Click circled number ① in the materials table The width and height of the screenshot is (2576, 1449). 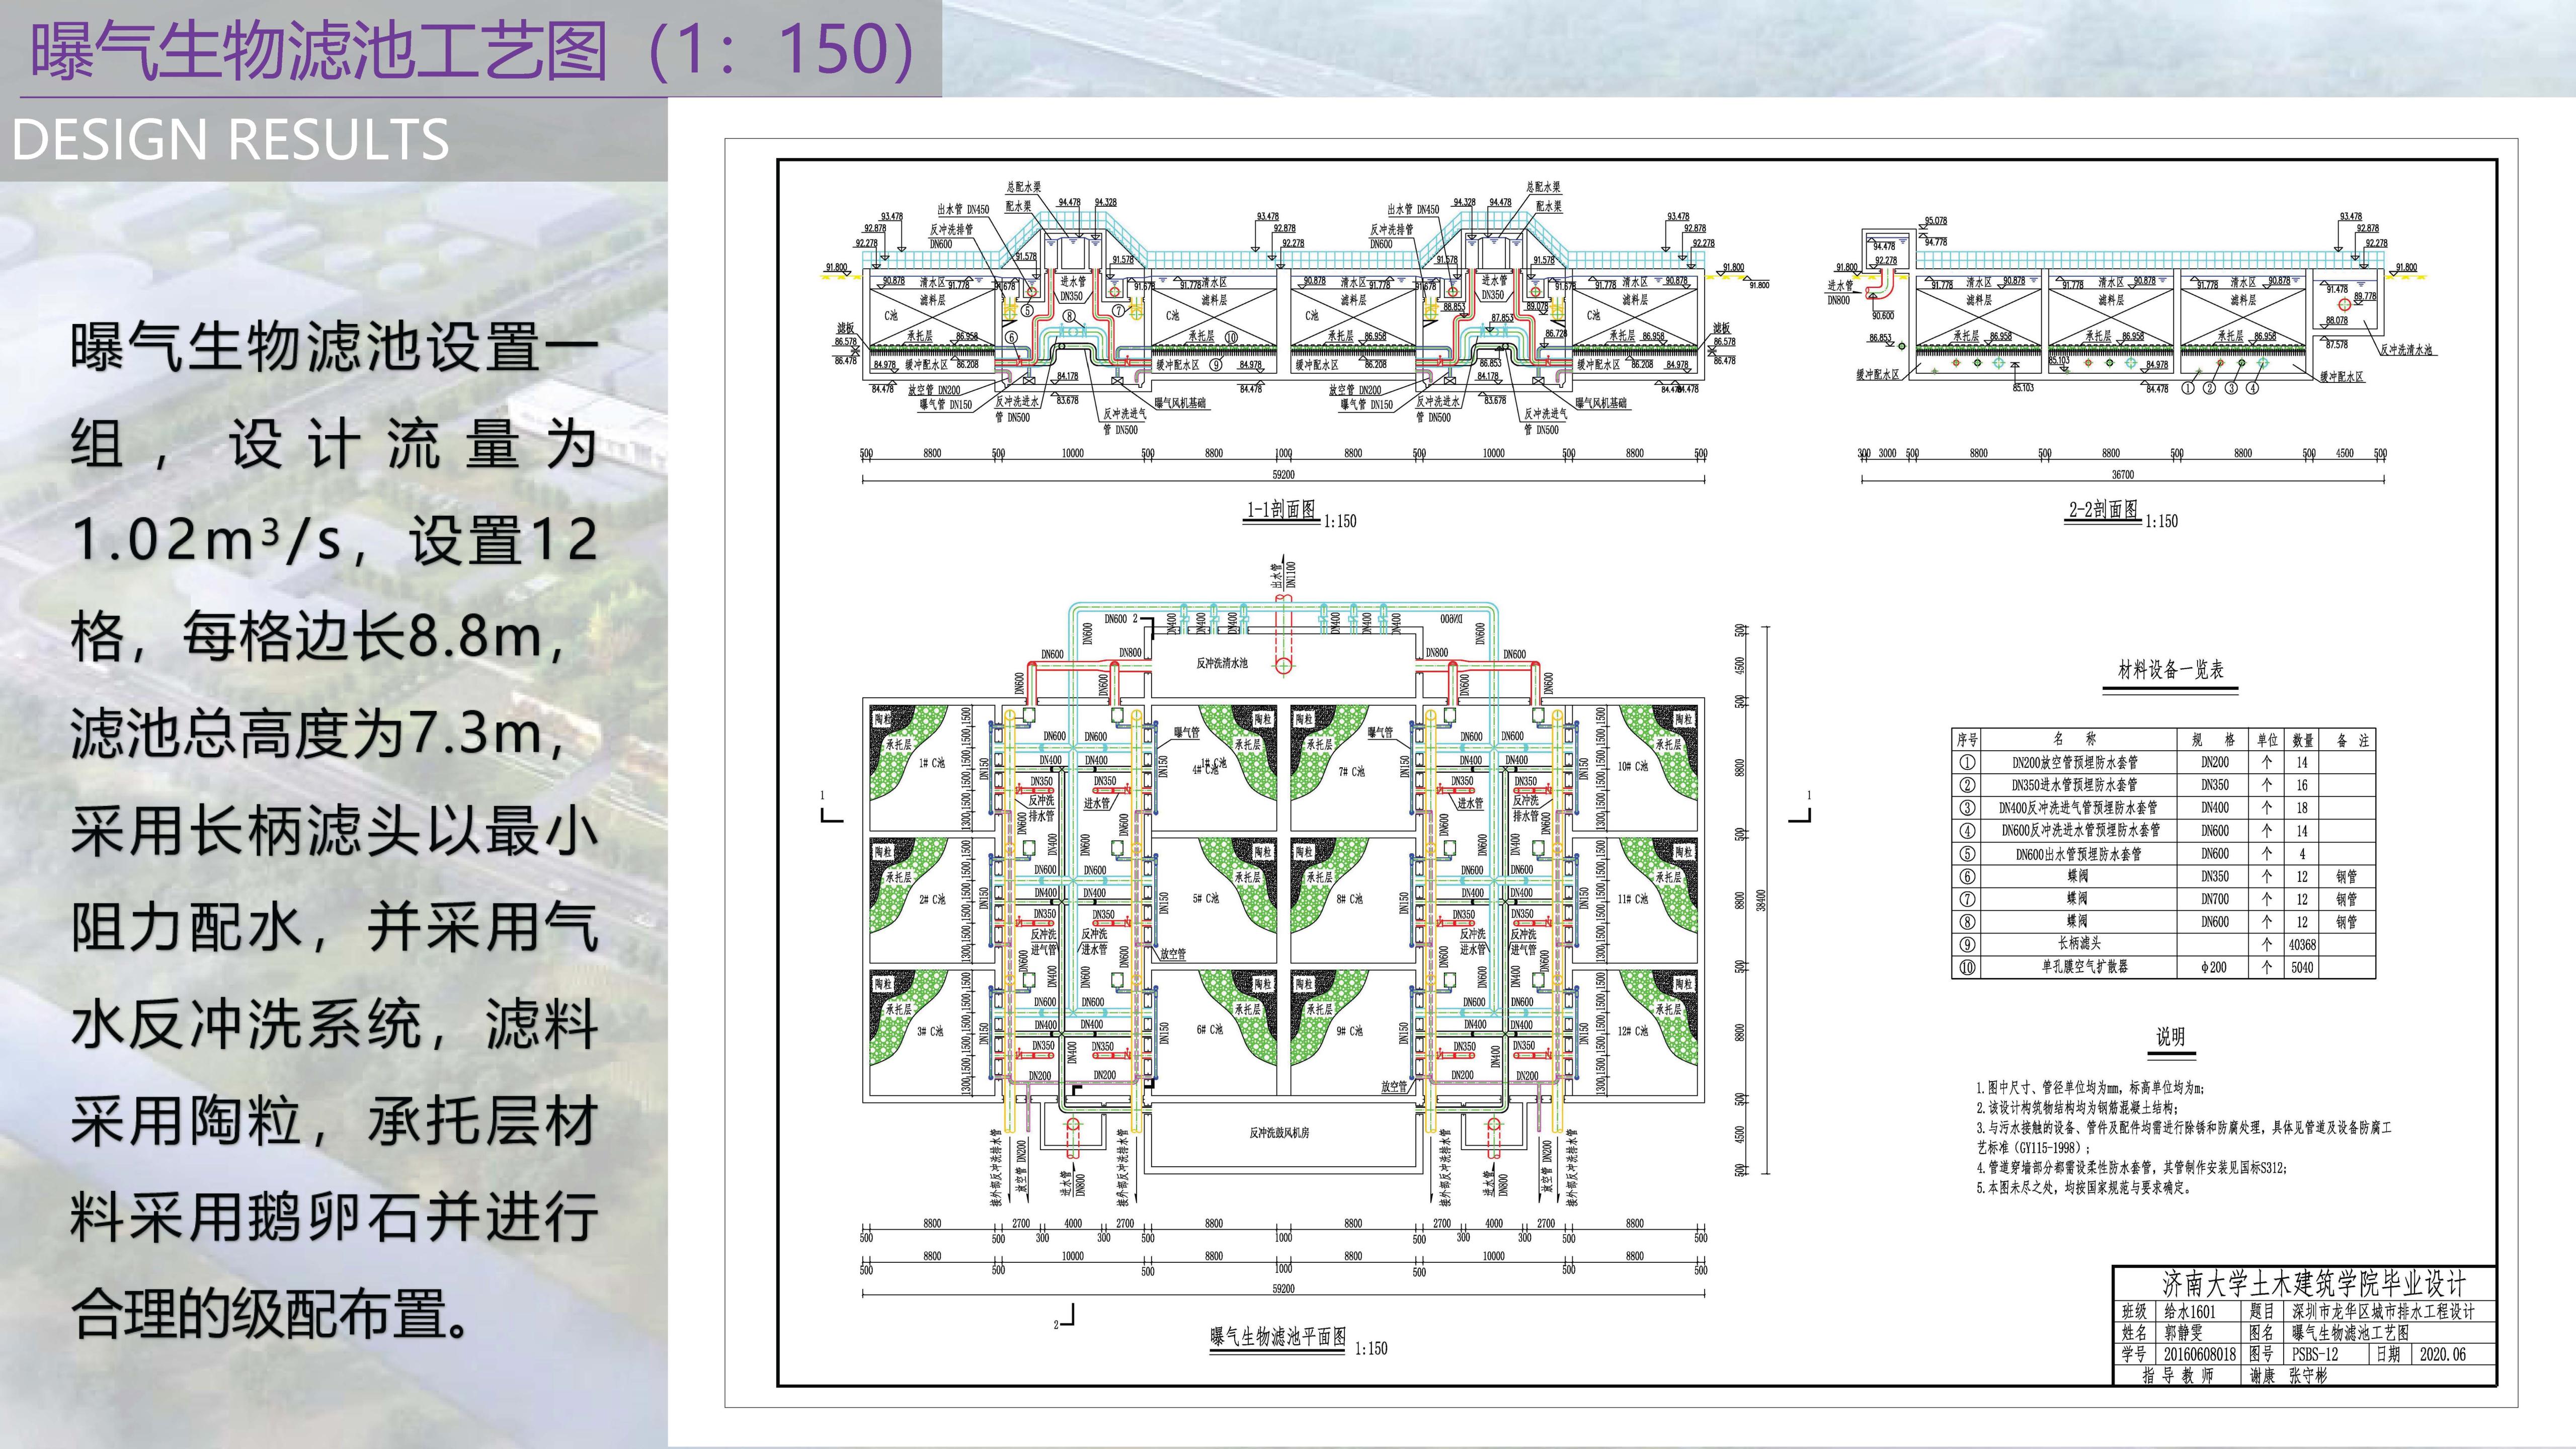[x=1967, y=762]
